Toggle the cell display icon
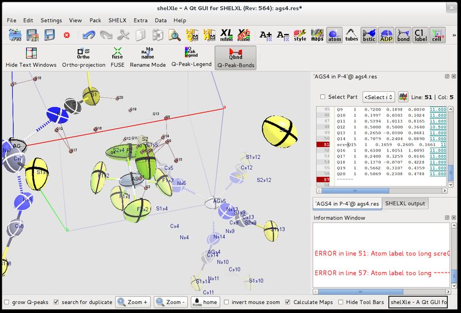The height and width of the screenshot is (313, 461). pyautogui.click(x=437, y=35)
